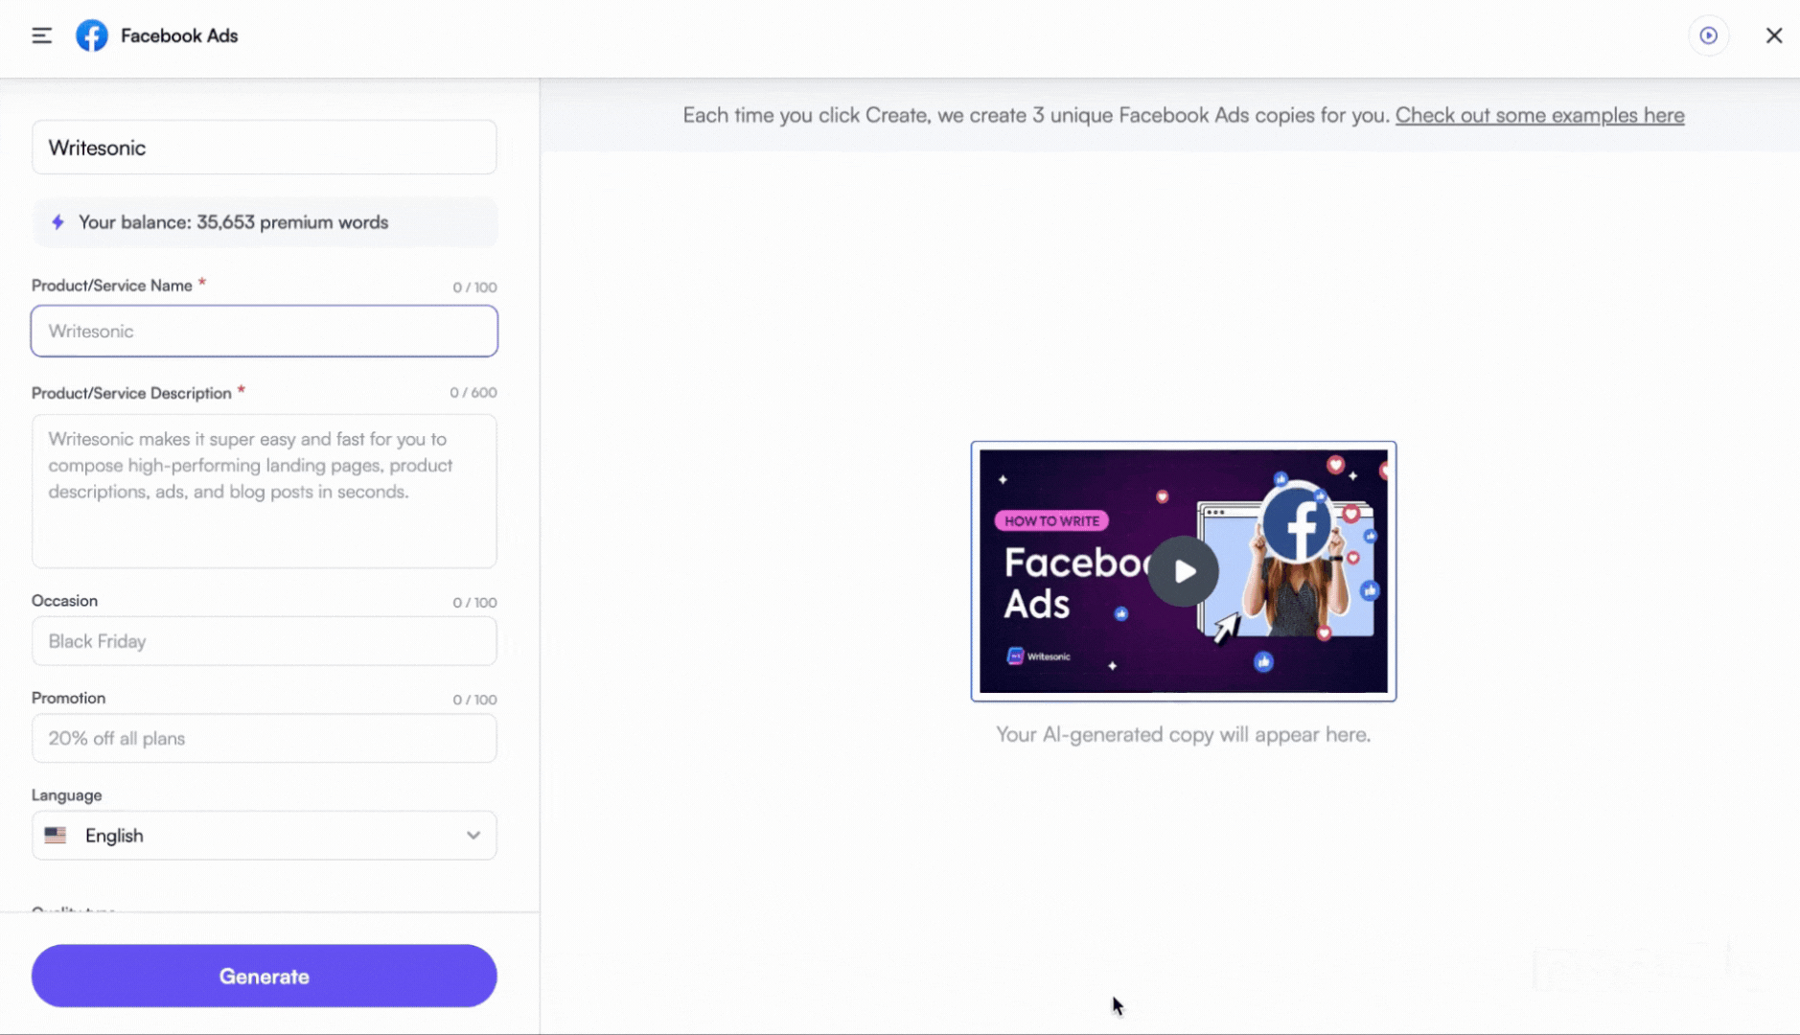Click the Product/Service Name input field
Screen dimensions: 1800x1035
264,331
